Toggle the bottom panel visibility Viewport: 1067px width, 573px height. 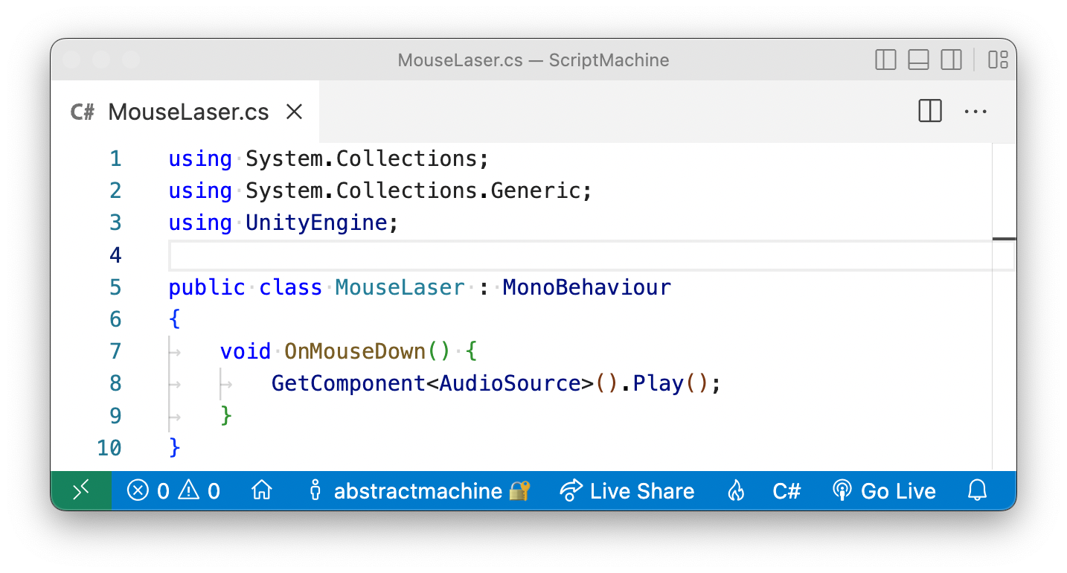click(918, 60)
